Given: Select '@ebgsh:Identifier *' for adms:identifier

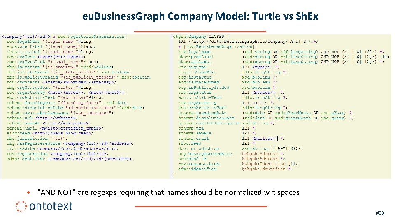Looking at the screenshot, I should (266, 169).
